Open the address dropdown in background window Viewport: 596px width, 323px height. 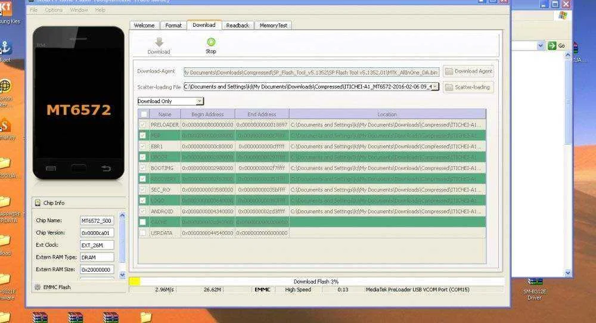click(541, 46)
